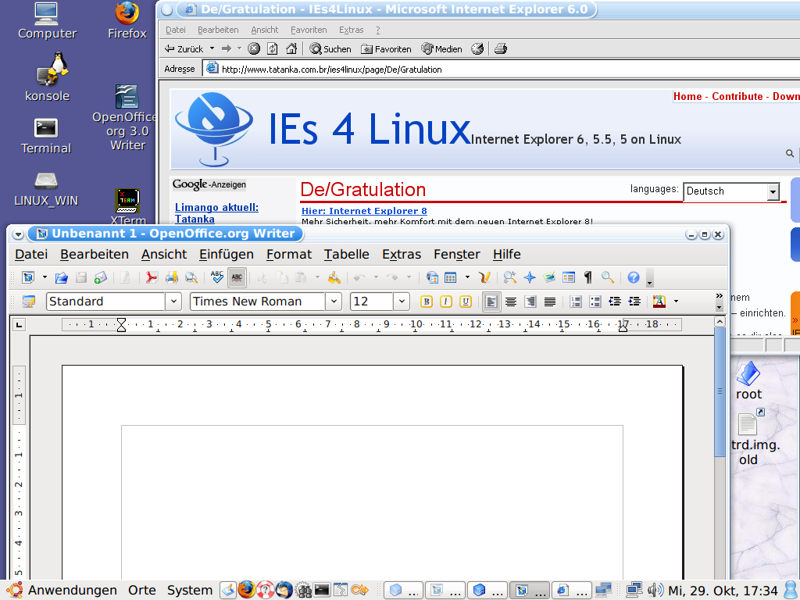This screenshot has width=800, height=600.
Task: Click the spellcheck ABC icon
Action: [217, 277]
